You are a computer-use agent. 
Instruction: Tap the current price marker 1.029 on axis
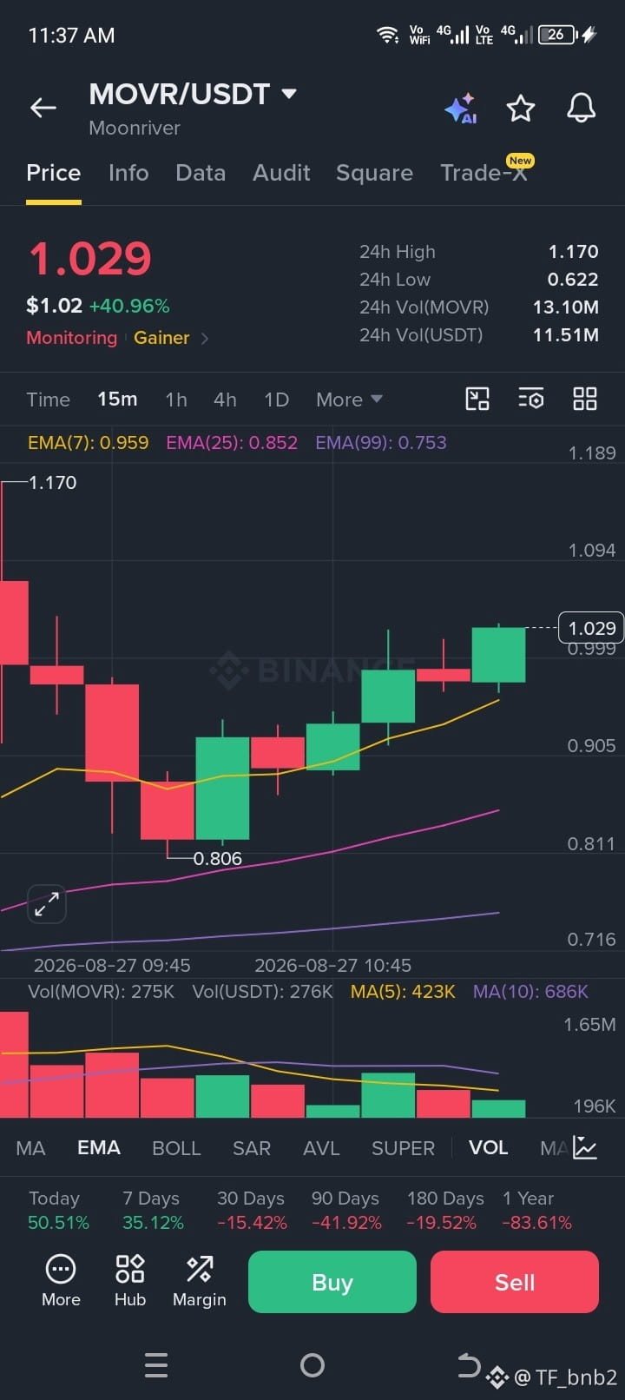591,628
